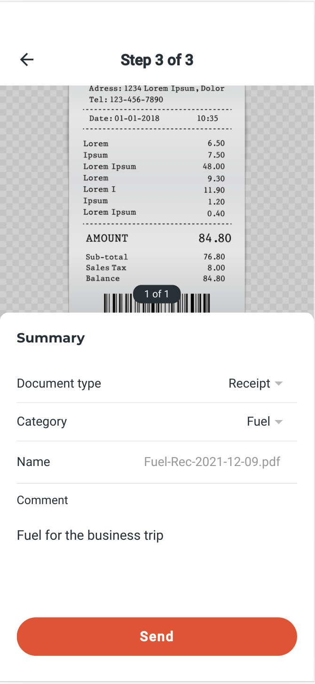Screen dimensions: 315x684
Task: Tap the 'Category' row label
Action: (42, 421)
